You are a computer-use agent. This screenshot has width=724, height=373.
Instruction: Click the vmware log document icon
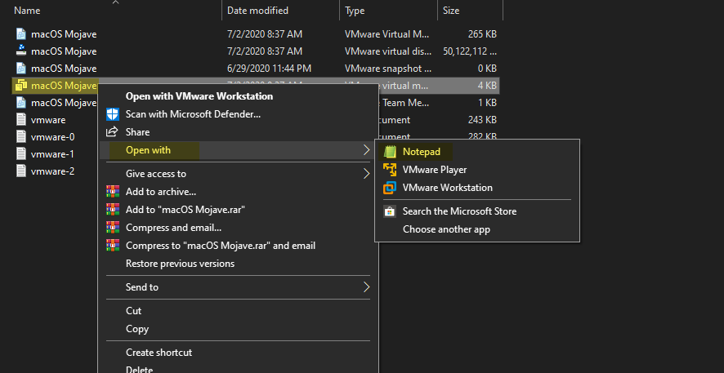pyautogui.click(x=21, y=120)
